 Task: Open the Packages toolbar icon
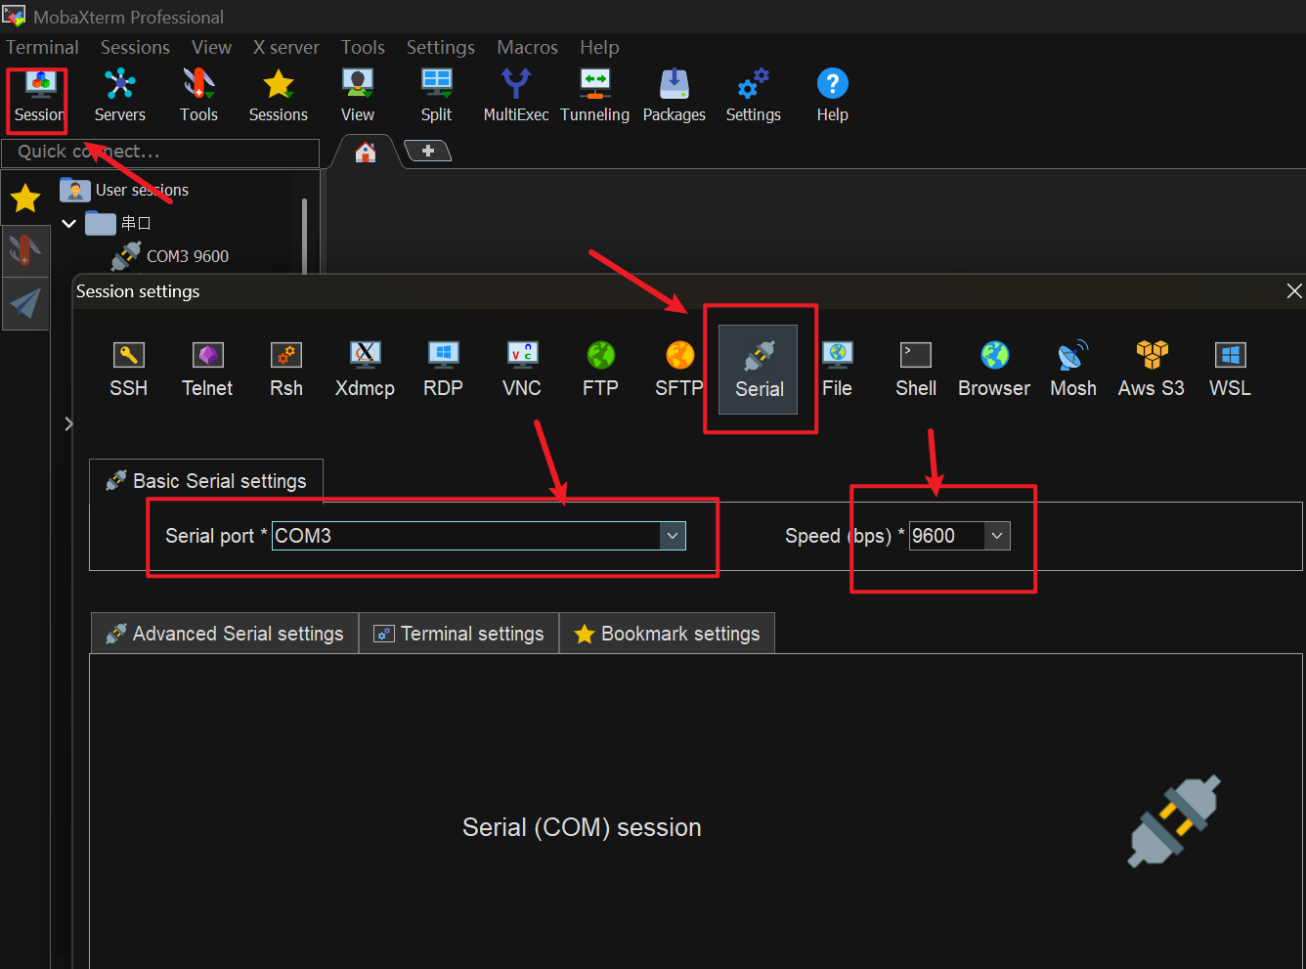click(675, 97)
